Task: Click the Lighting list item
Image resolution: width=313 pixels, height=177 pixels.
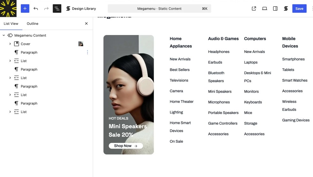Action: 176,112
